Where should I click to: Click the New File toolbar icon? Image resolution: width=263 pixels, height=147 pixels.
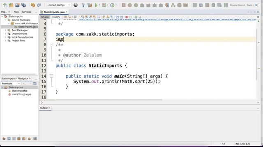[5, 5]
